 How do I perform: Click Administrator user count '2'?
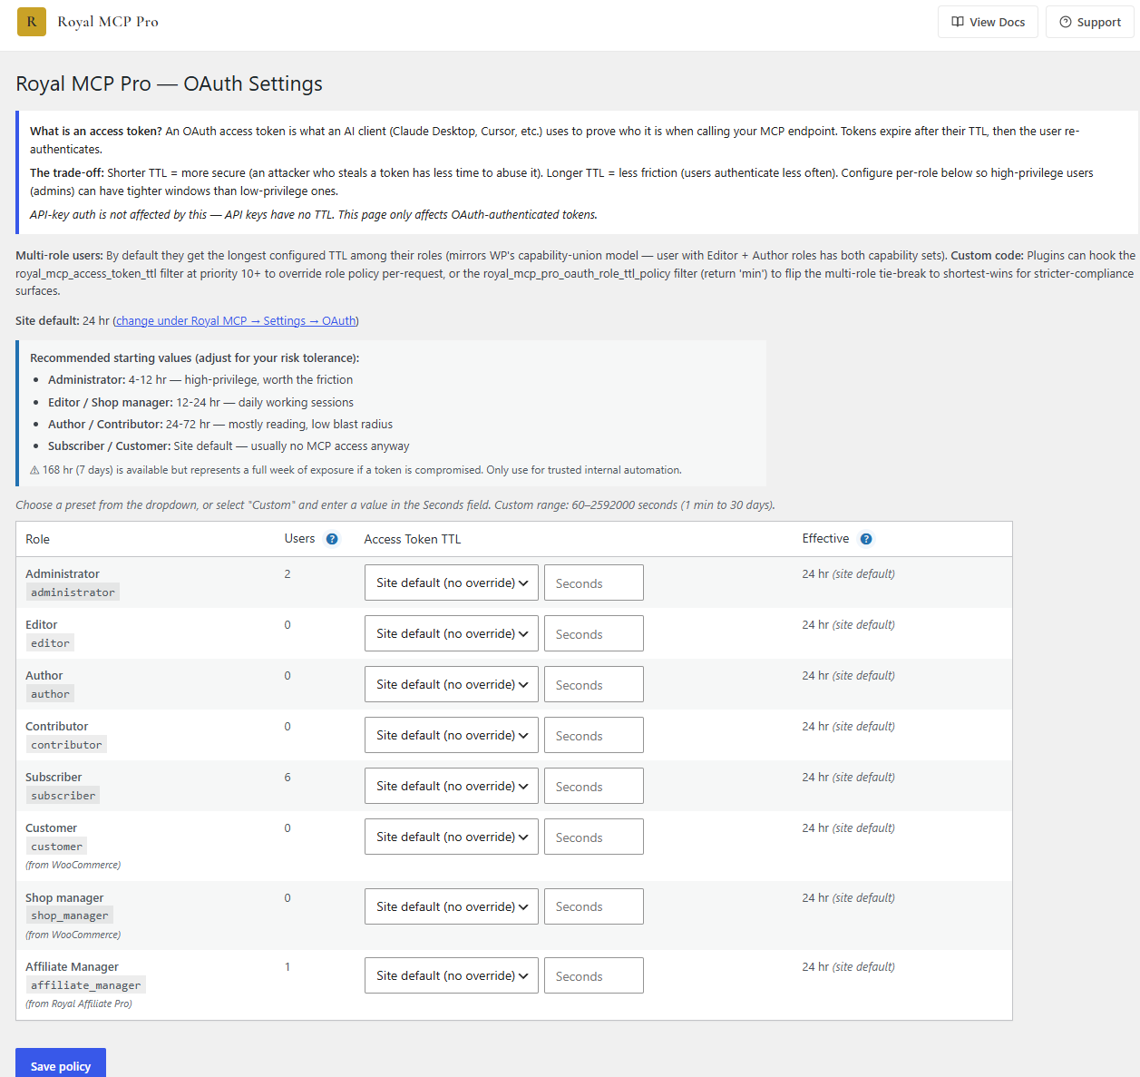tap(287, 573)
